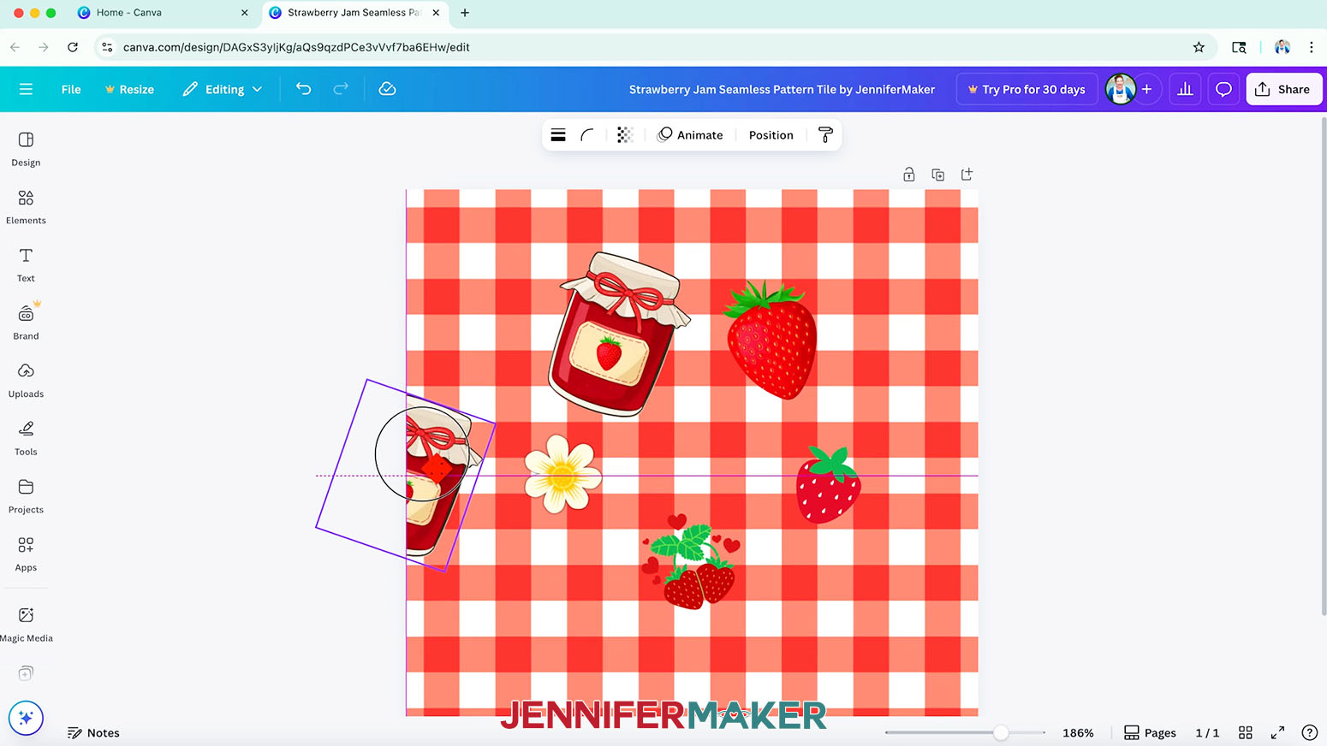Viewport: 1327px width, 746px height.
Task: Open the Elements panel
Action: [26, 207]
